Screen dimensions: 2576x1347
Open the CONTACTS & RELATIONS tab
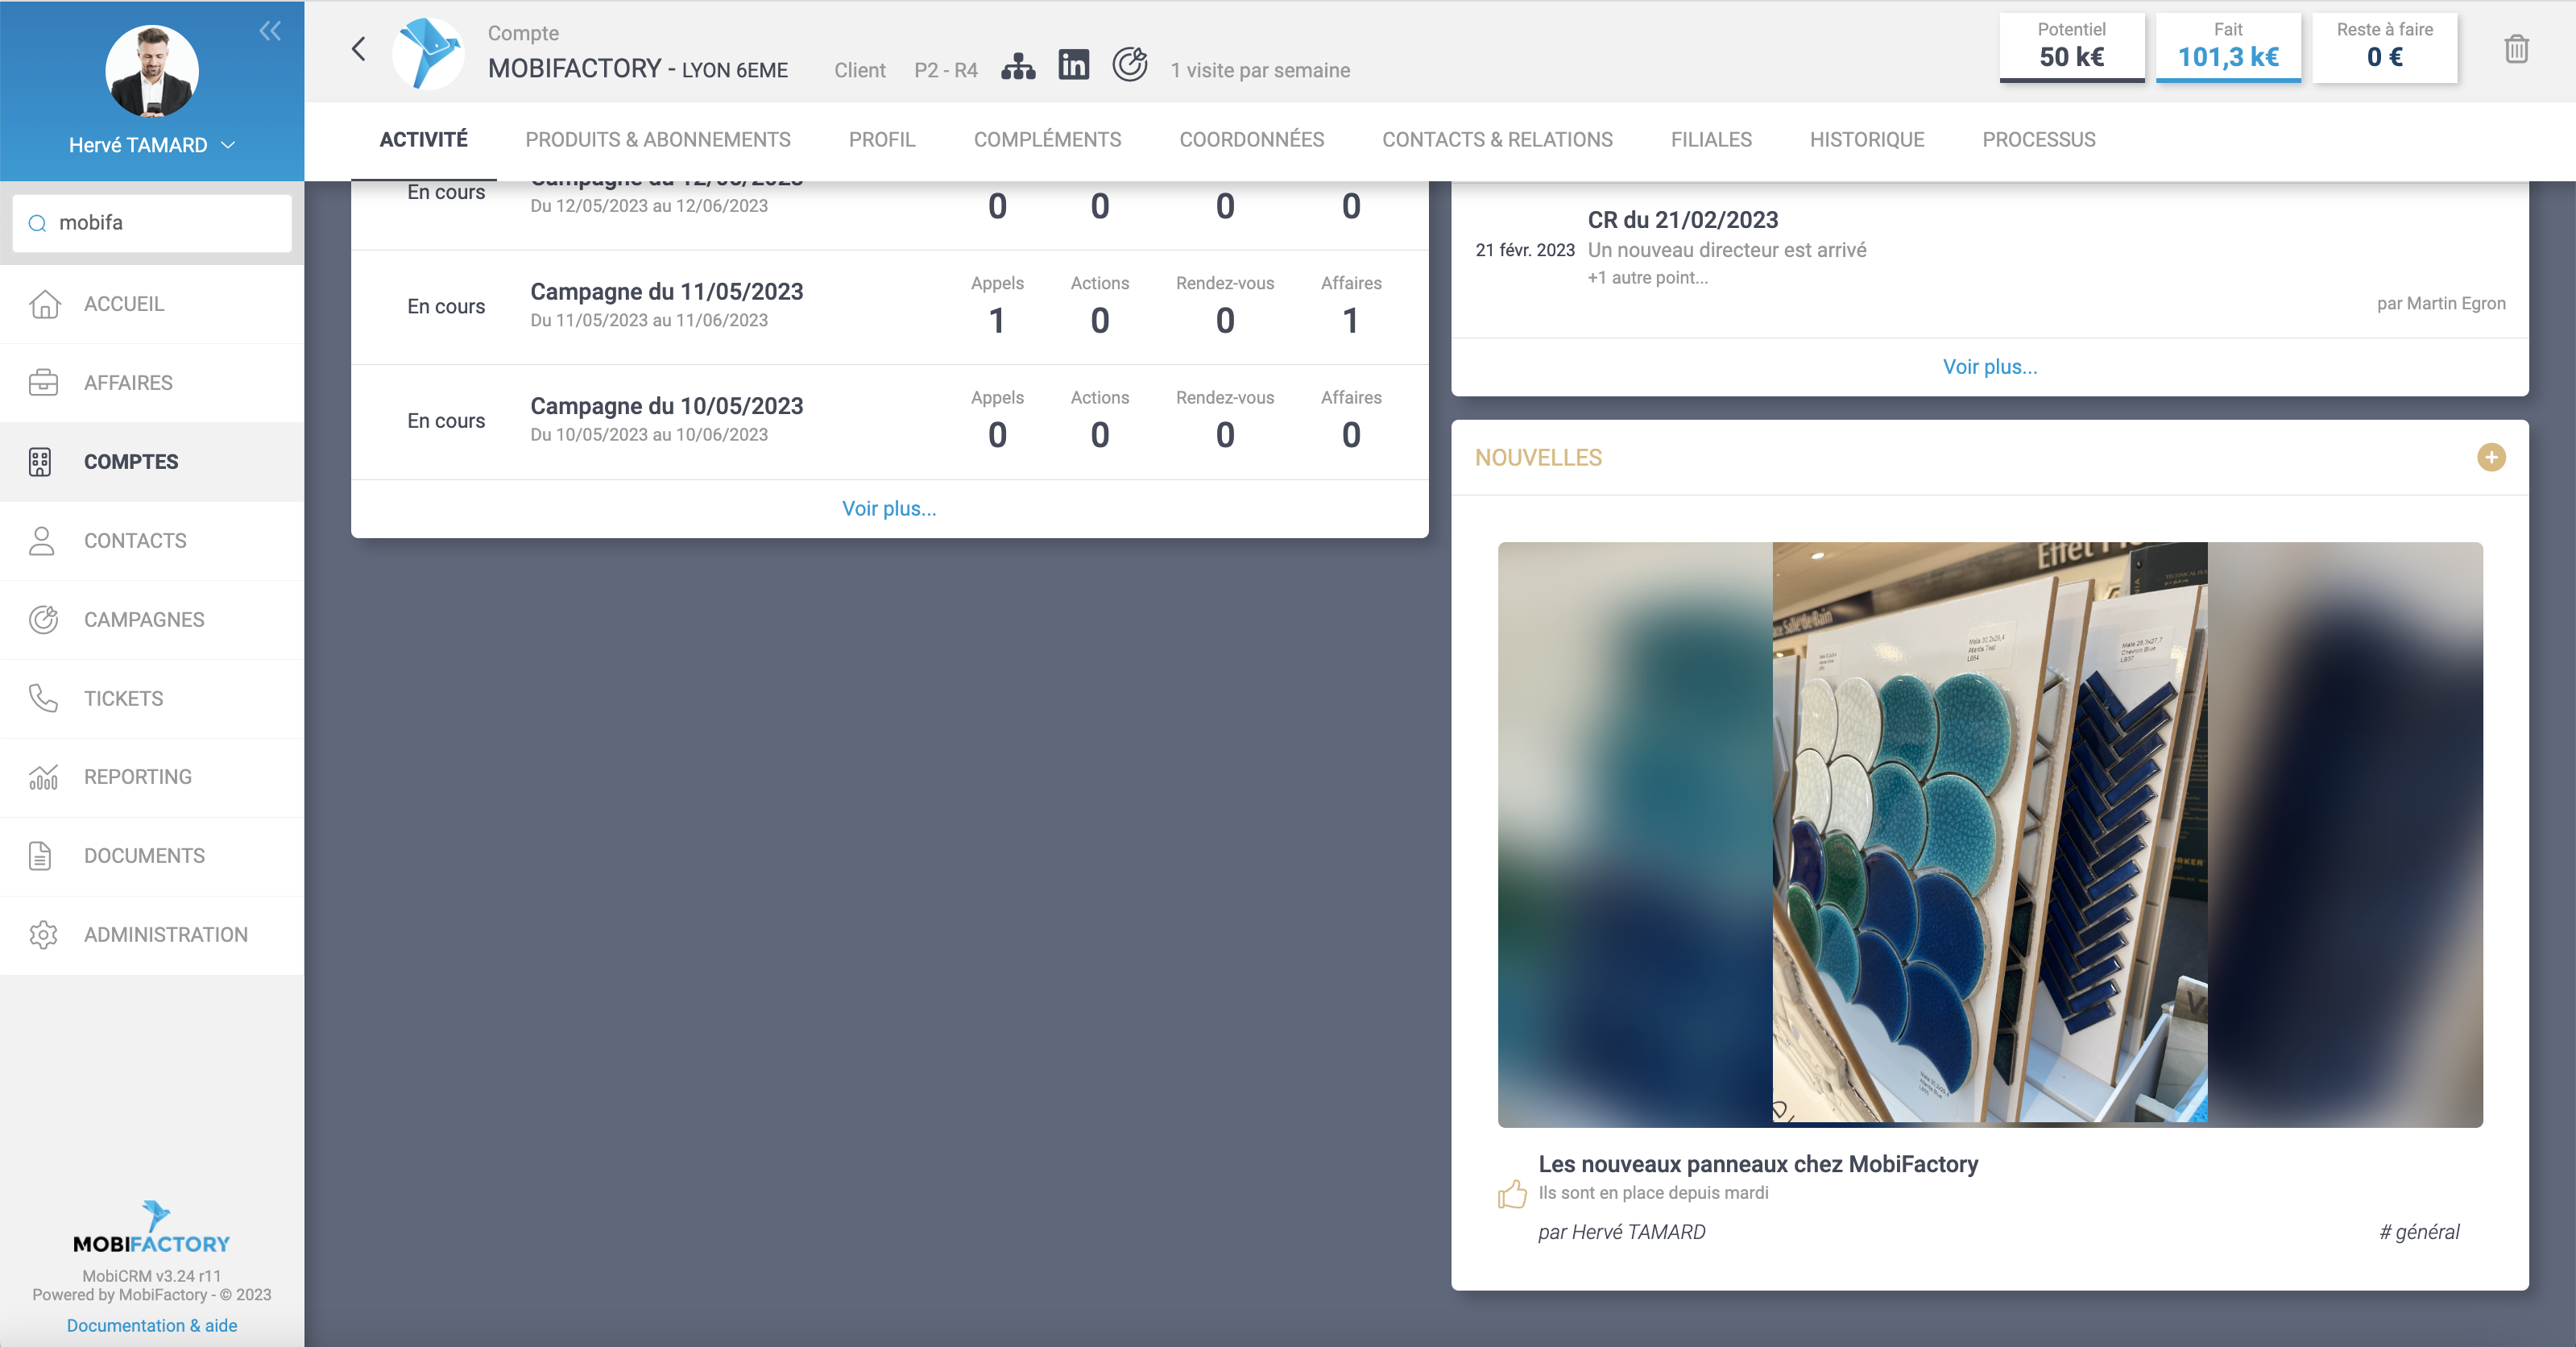coord(1497,140)
